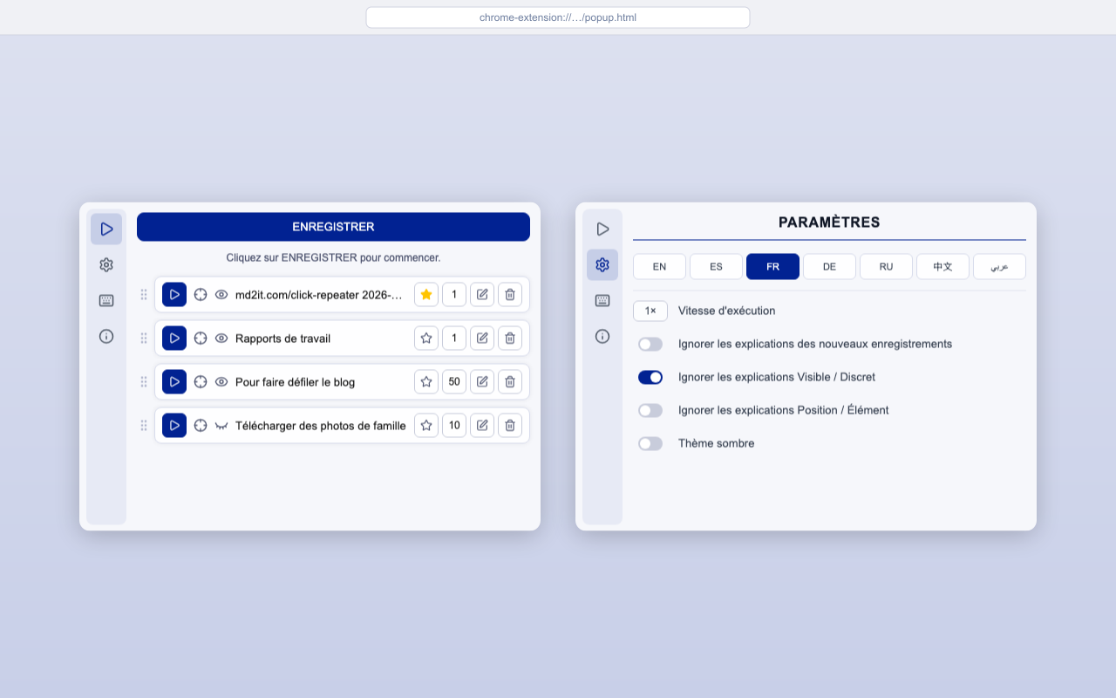The image size is (1116, 698).
Task: Open Settings gear in left popup sidebar
Action: coord(106,264)
